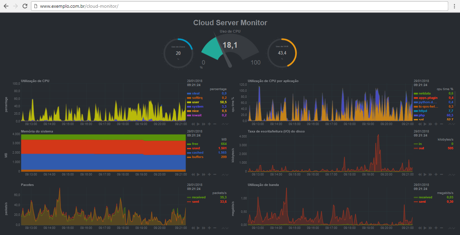Image resolution: width=460 pixels, height=235 pixels.
Task: Fast-forward the Utilização de banda chart
Action: coord(430,228)
